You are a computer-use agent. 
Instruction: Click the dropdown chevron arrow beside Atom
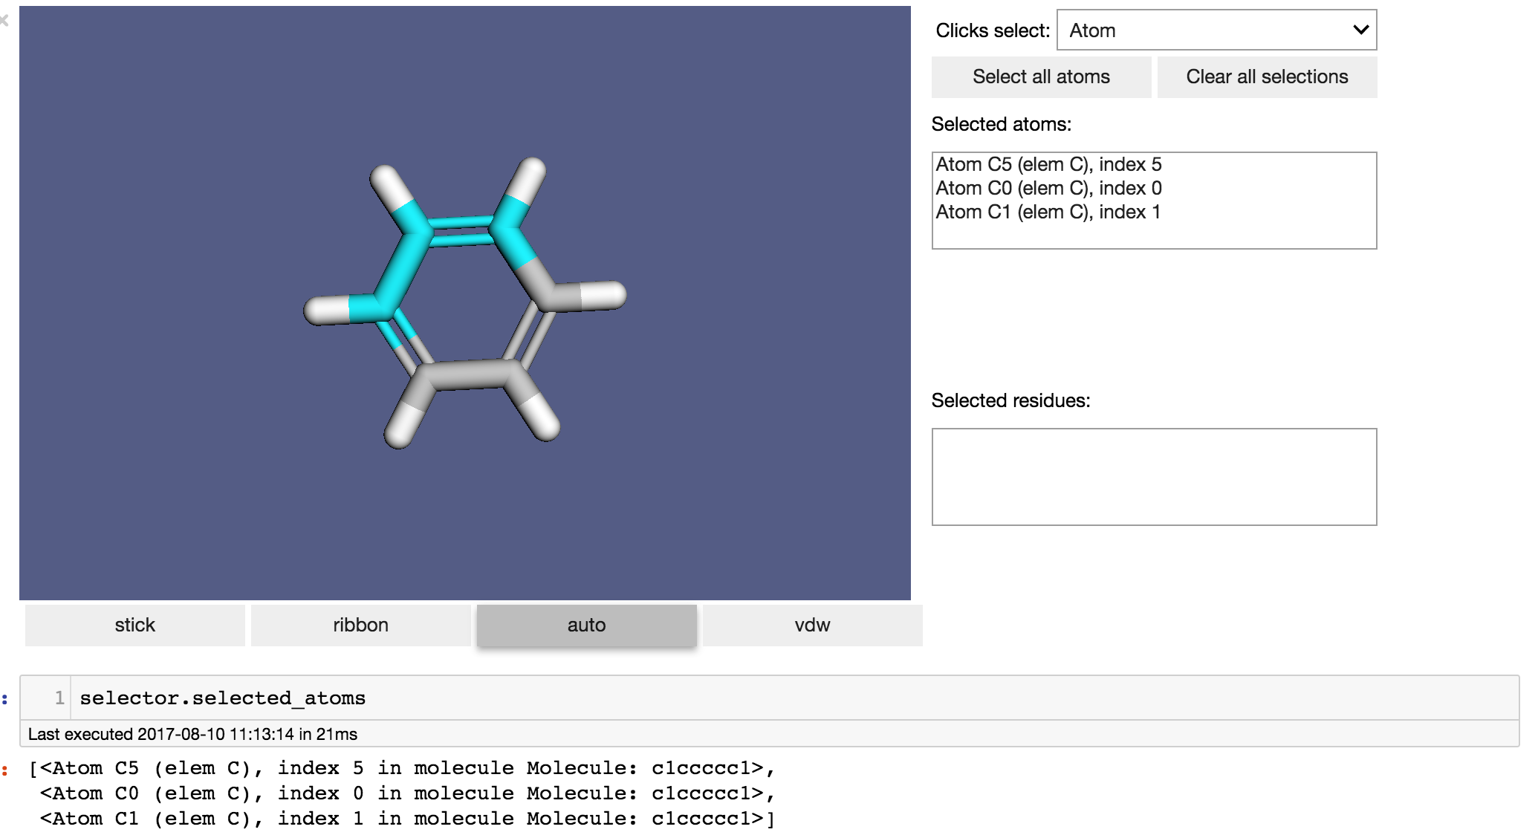[x=1360, y=30]
